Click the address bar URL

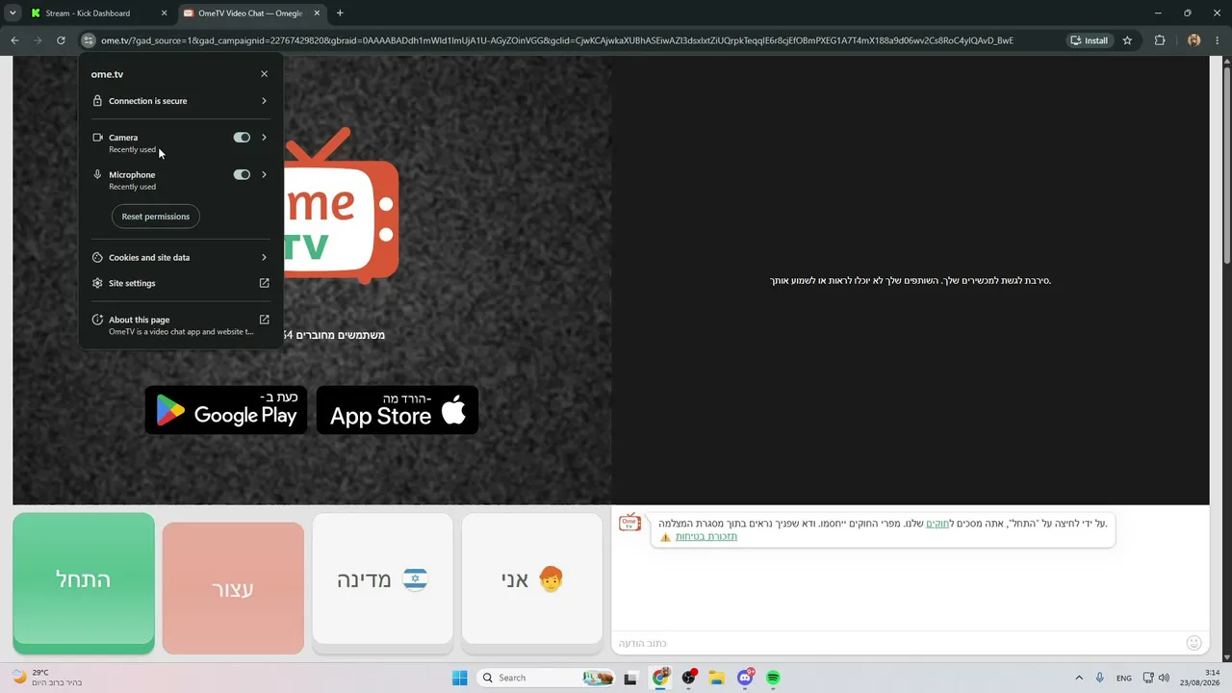coord(557,40)
